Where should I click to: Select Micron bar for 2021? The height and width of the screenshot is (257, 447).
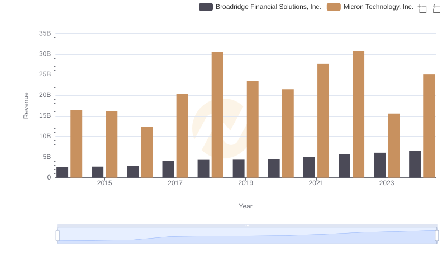point(324,120)
